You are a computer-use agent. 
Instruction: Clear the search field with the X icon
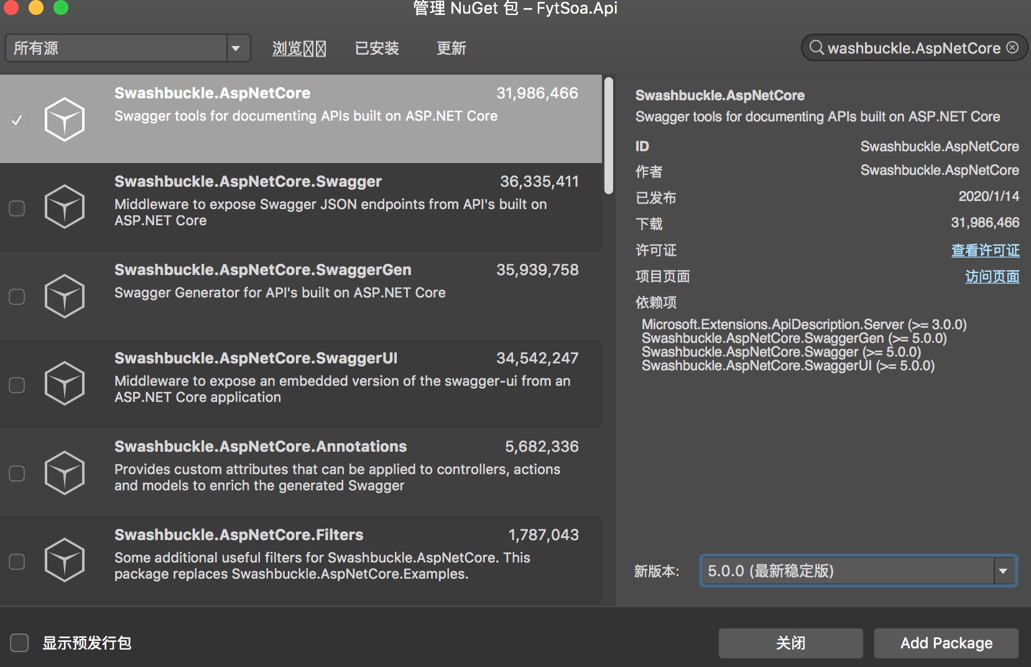1012,47
